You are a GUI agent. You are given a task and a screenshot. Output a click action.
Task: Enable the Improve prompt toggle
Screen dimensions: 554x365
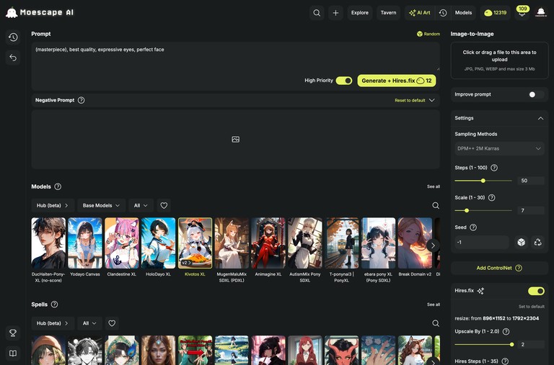(535, 94)
